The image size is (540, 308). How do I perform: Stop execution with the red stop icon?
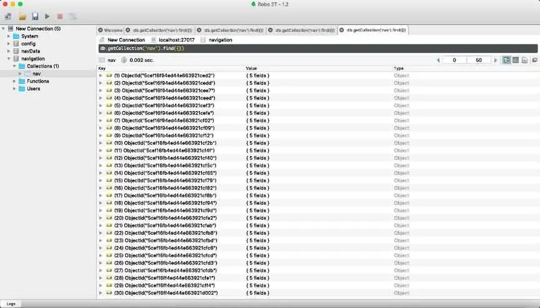tap(60, 16)
